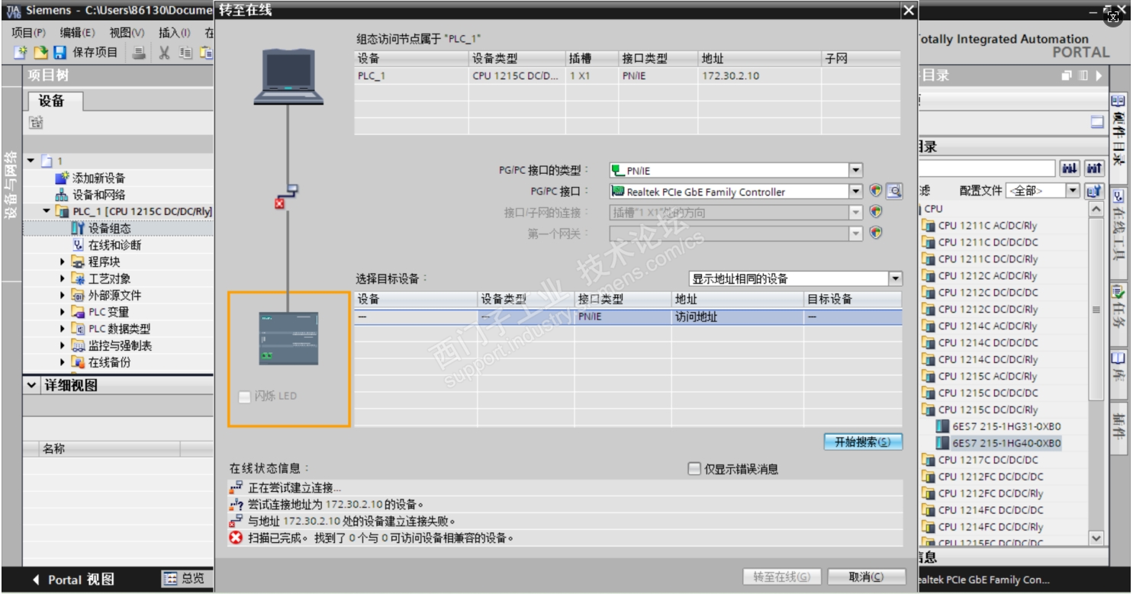Click the shield icon beside the PG/PC接口 dropdown

pyautogui.click(x=876, y=191)
